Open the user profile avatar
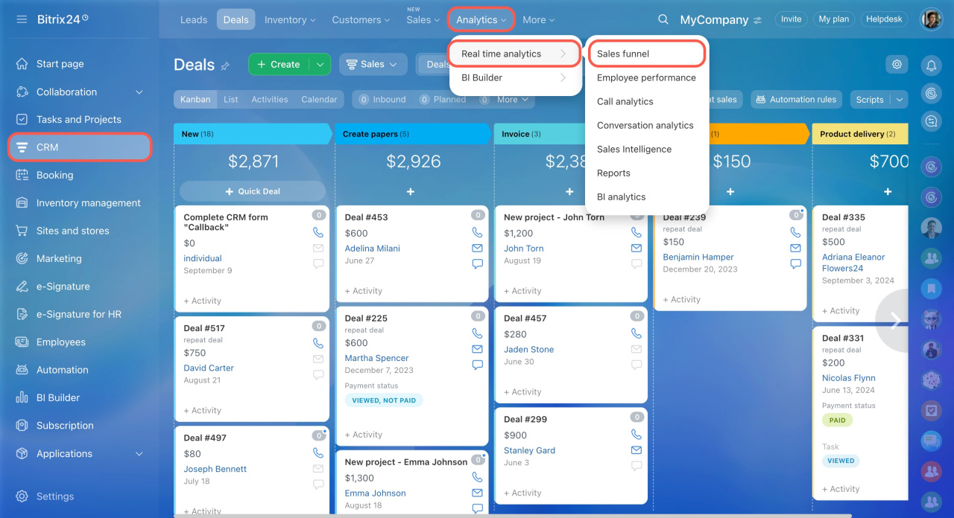 [x=931, y=19]
